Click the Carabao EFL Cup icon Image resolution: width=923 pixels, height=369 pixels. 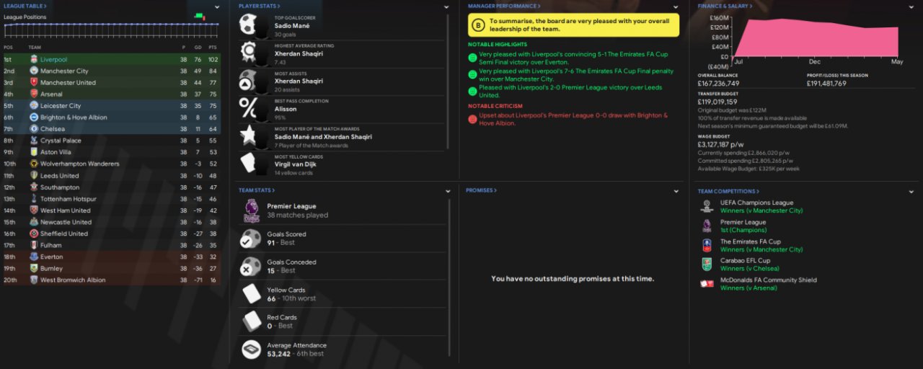(707, 264)
